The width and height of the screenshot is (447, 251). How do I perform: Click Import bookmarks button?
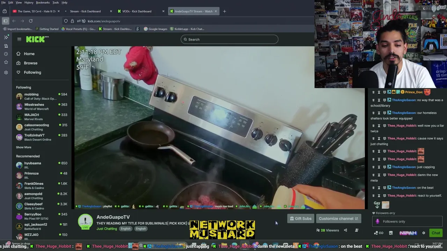pos(17,29)
